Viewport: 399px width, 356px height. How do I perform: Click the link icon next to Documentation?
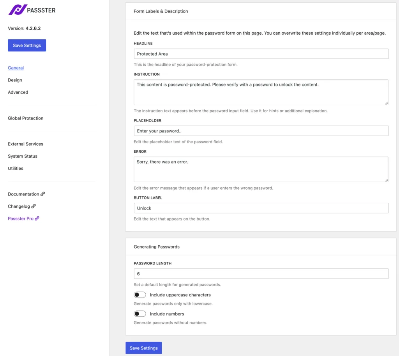click(43, 194)
